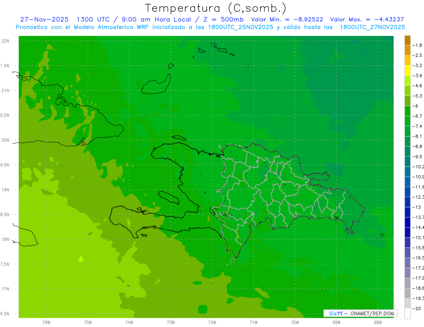Click the "70W" longitude axis label
The image size is (424, 327).
295,322
